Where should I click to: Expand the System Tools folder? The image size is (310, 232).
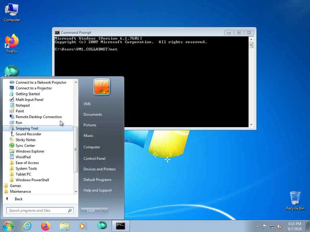[x=38, y=169]
